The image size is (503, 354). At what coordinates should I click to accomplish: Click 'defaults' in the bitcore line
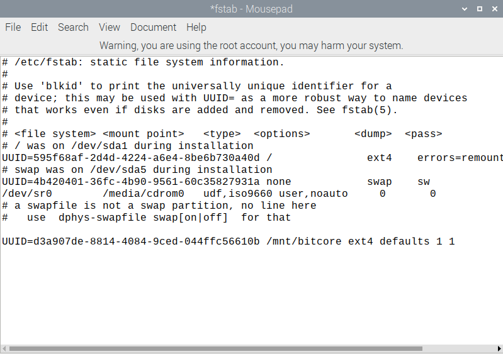pyautogui.click(x=405, y=241)
